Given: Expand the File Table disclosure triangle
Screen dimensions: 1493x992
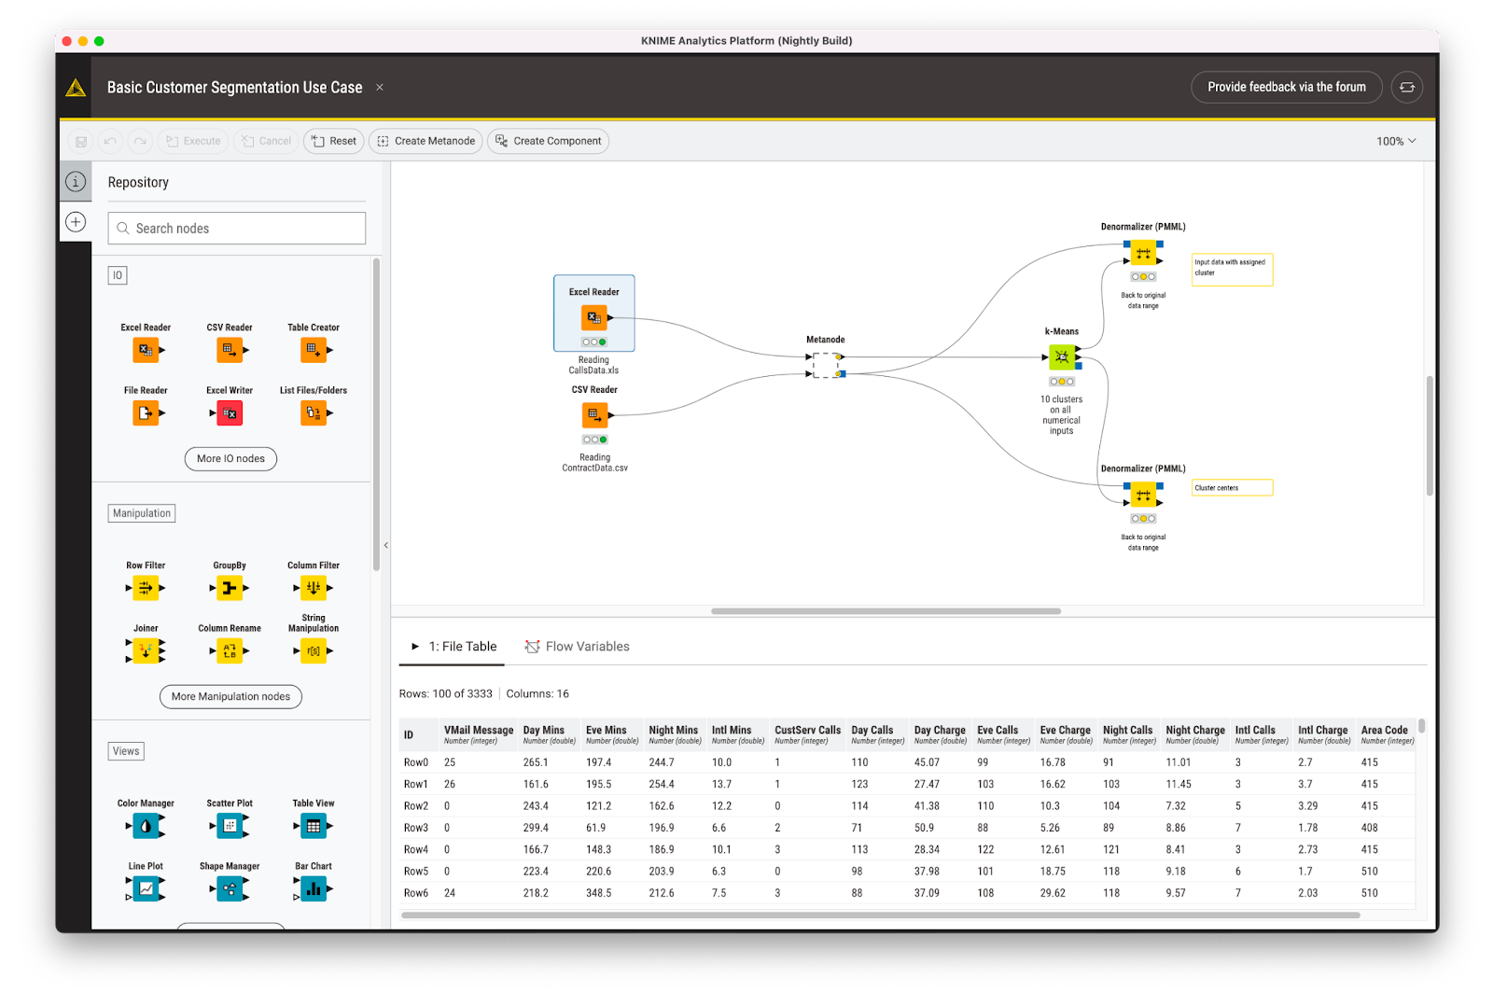Looking at the screenshot, I should (415, 646).
